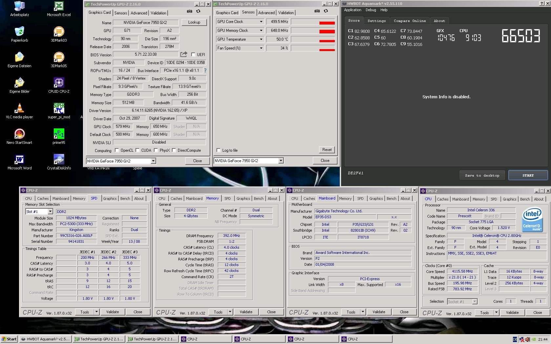Open the Fan Speed (%) sensor dropdown

[x=261, y=48]
